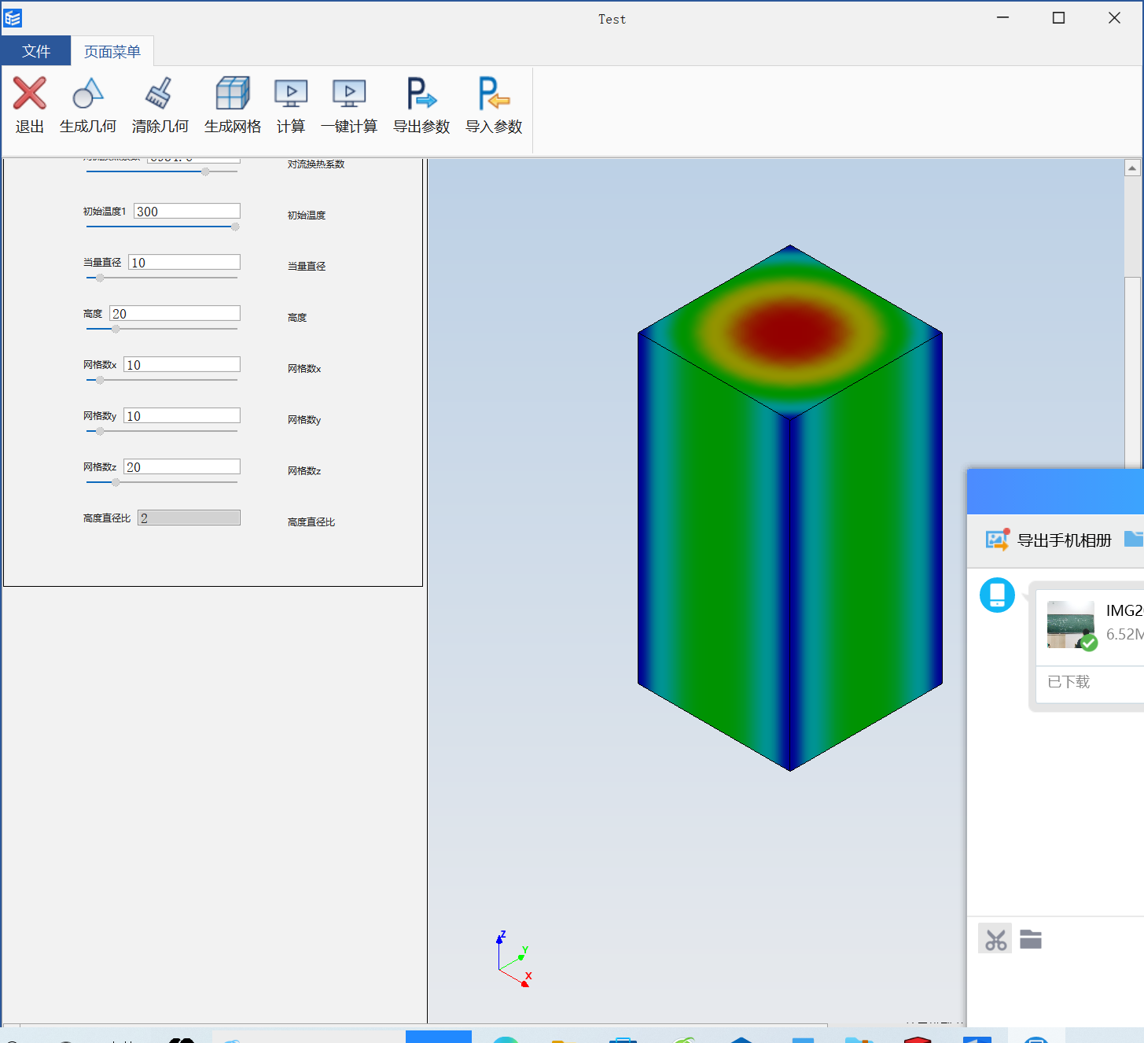Click the disabled 高度直径比 field
The width and height of the screenshot is (1144, 1043).
tap(189, 518)
